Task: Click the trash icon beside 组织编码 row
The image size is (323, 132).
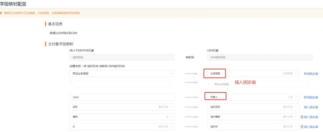Action: point(302,117)
